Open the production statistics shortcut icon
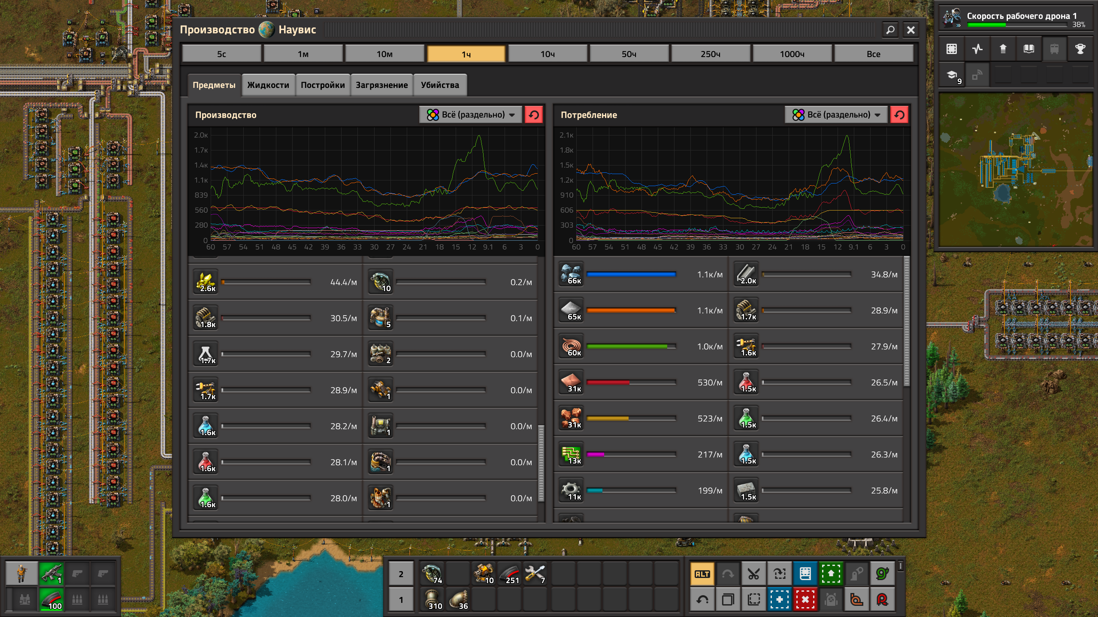The image size is (1098, 617). pos(977,49)
